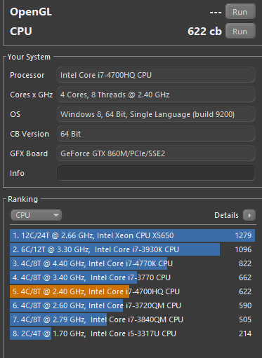Select the i7-3930K ranking entry
The height and width of the screenshot is (358, 262).
pos(132,249)
